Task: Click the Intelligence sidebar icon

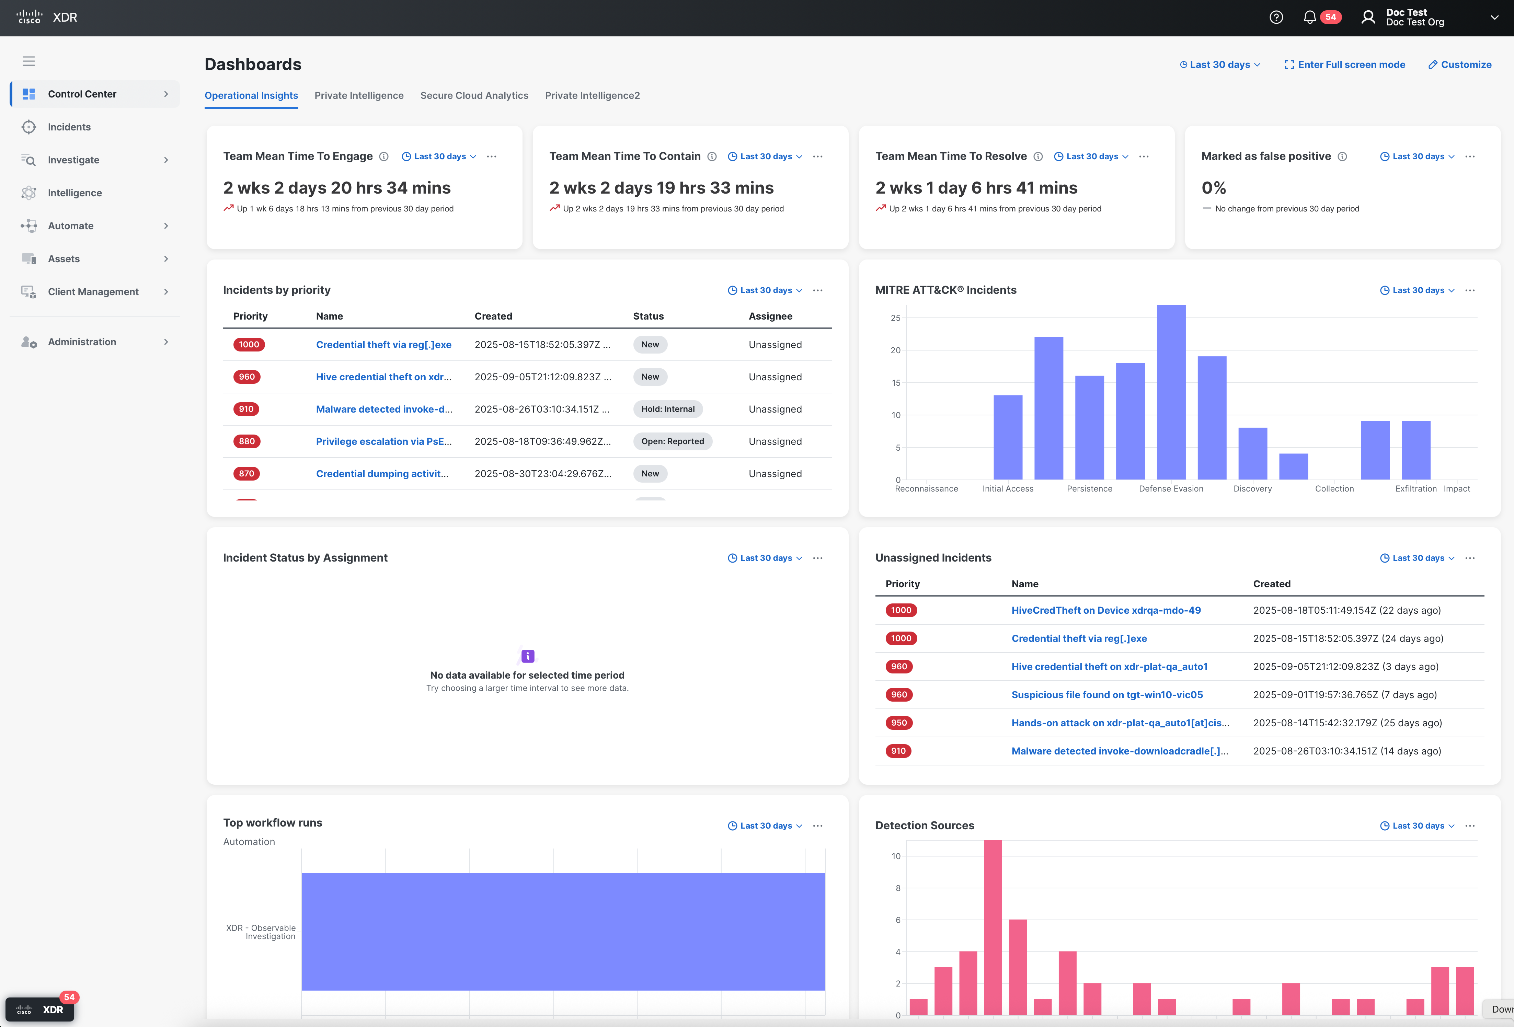Action: [28, 193]
